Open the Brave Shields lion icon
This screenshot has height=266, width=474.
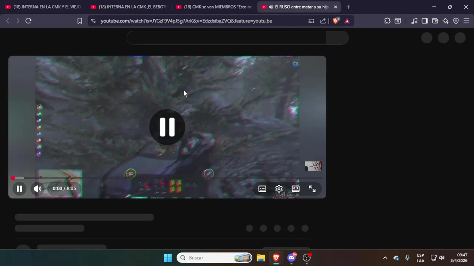pos(336,21)
